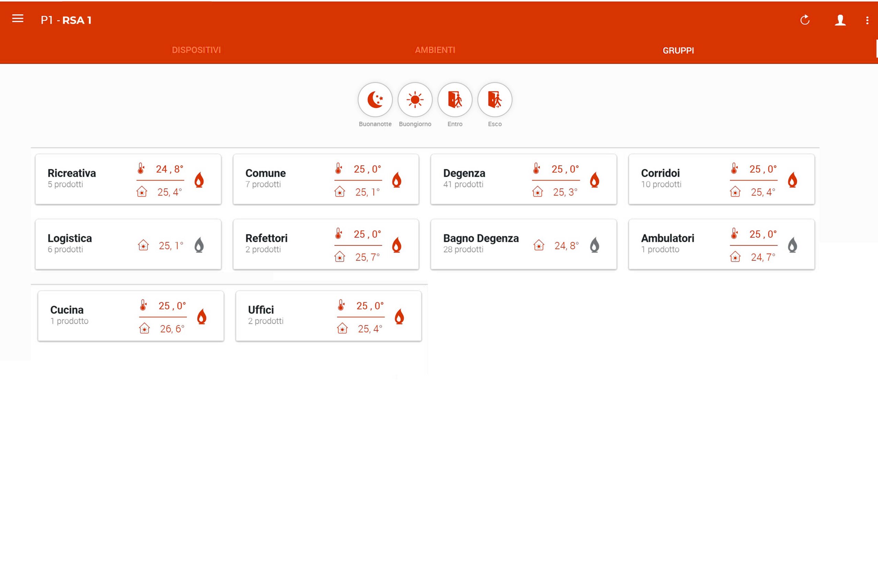Screen dimensions: 878x574
Task: Open the hamburger menu
Action: tap(18, 19)
